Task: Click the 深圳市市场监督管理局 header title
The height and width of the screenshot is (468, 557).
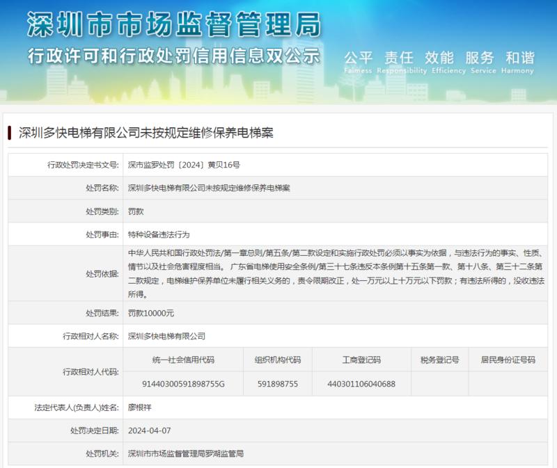Action: [174, 24]
